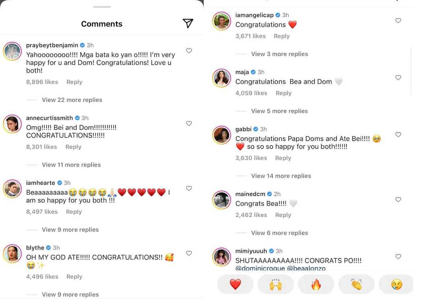Screen dimensions: 435x301
Task: Tap the crying face emoji reaction
Action: pyautogui.click(x=397, y=284)
